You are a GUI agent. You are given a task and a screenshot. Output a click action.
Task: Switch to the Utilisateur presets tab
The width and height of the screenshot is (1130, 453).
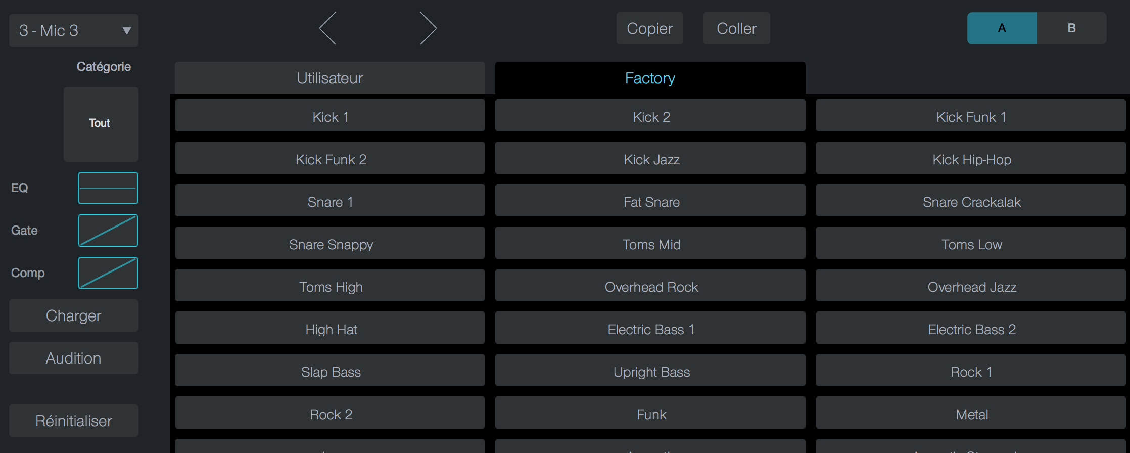click(330, 78)
